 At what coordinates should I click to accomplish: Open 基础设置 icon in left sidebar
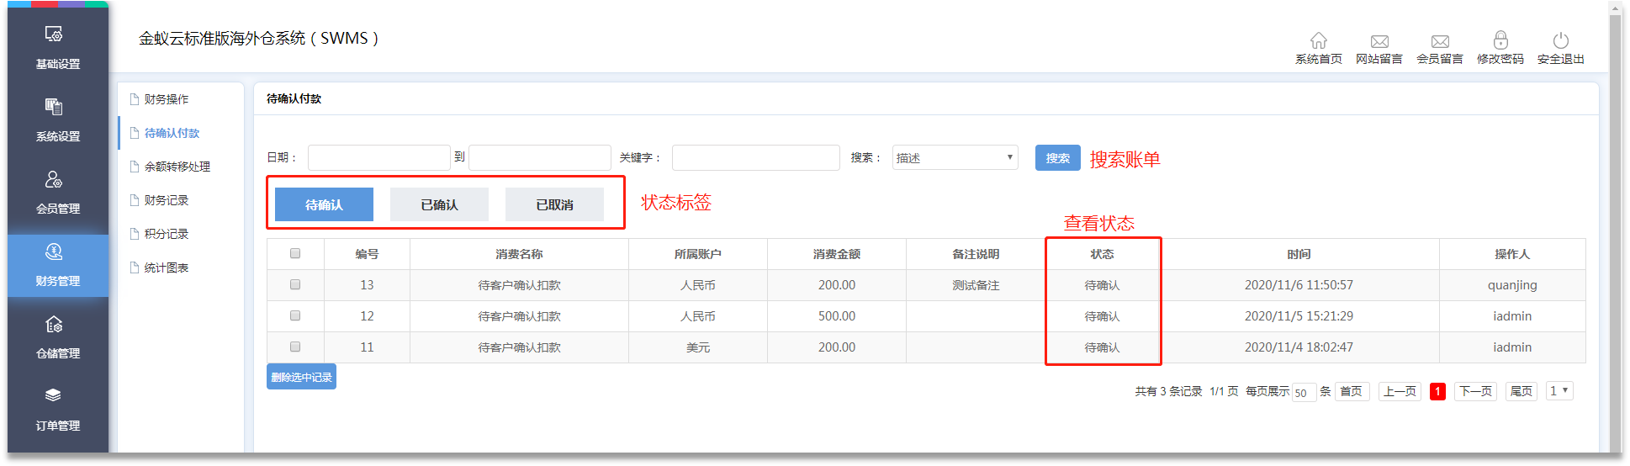coord(54,34)
